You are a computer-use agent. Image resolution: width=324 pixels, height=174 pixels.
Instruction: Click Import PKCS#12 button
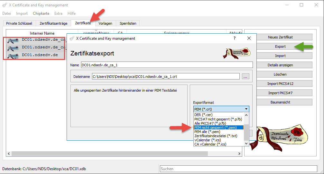point(280,84)
